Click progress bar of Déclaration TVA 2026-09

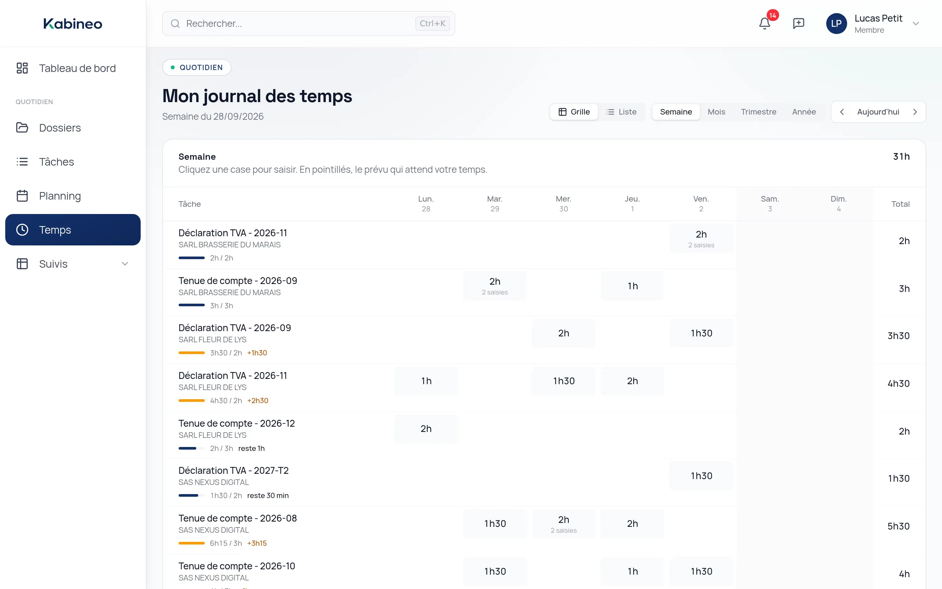[192, 353]
